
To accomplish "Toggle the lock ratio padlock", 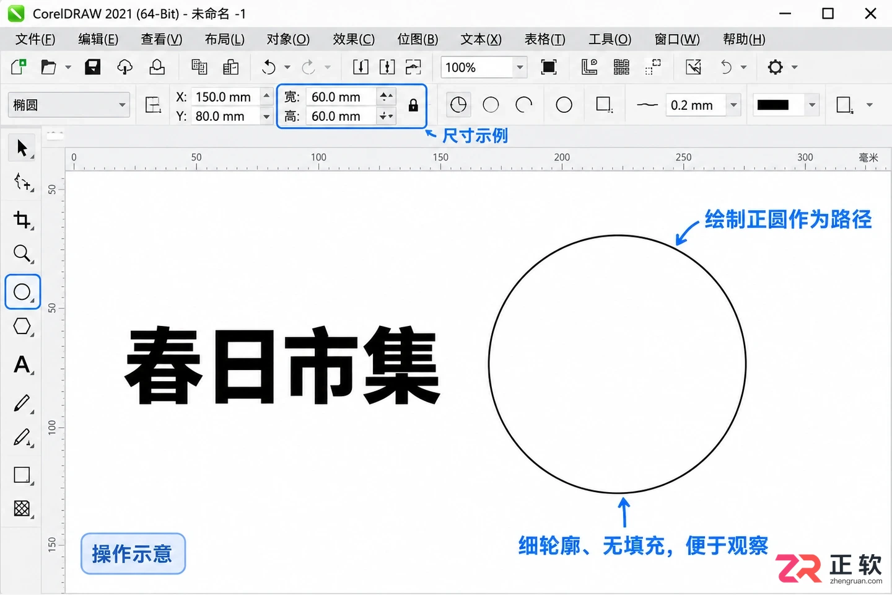I will [413, 105].
